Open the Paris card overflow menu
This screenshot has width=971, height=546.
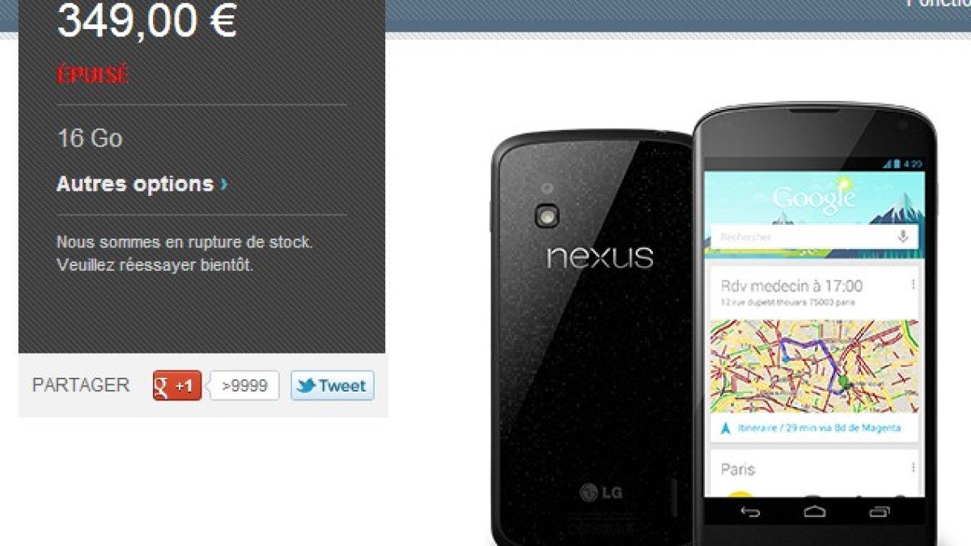913,468
